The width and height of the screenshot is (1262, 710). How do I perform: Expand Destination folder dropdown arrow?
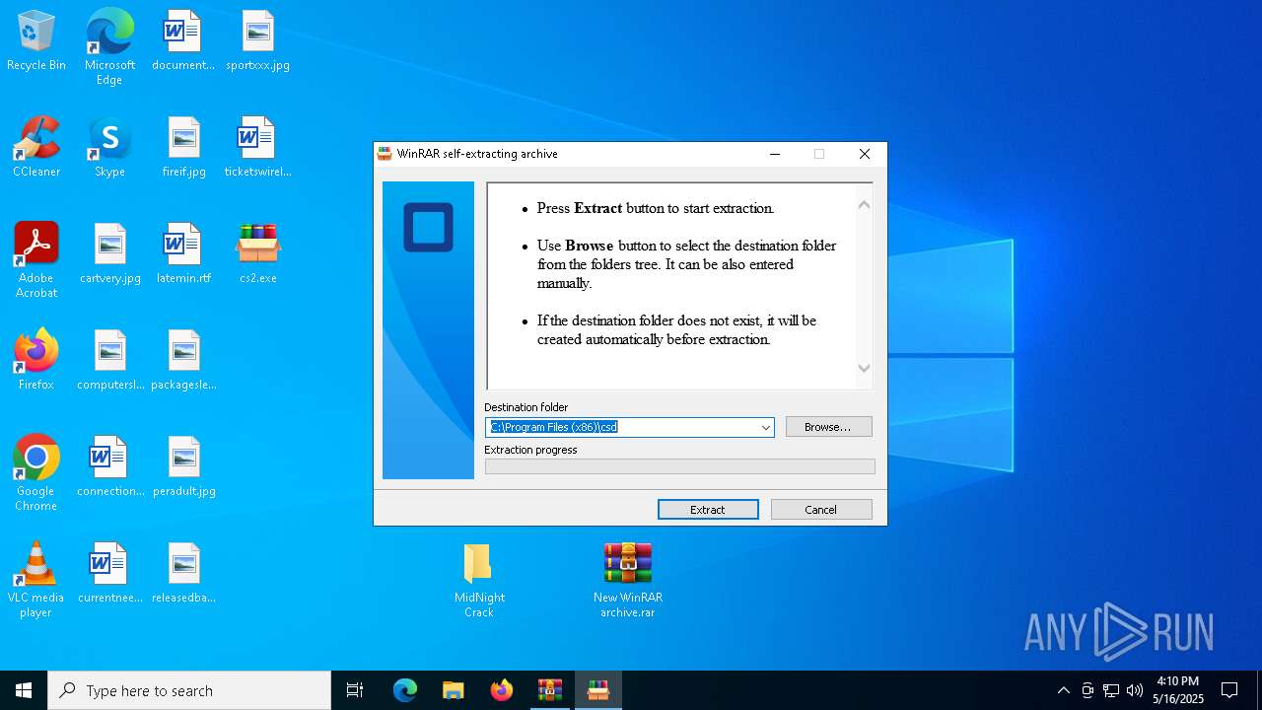point(765,427)
